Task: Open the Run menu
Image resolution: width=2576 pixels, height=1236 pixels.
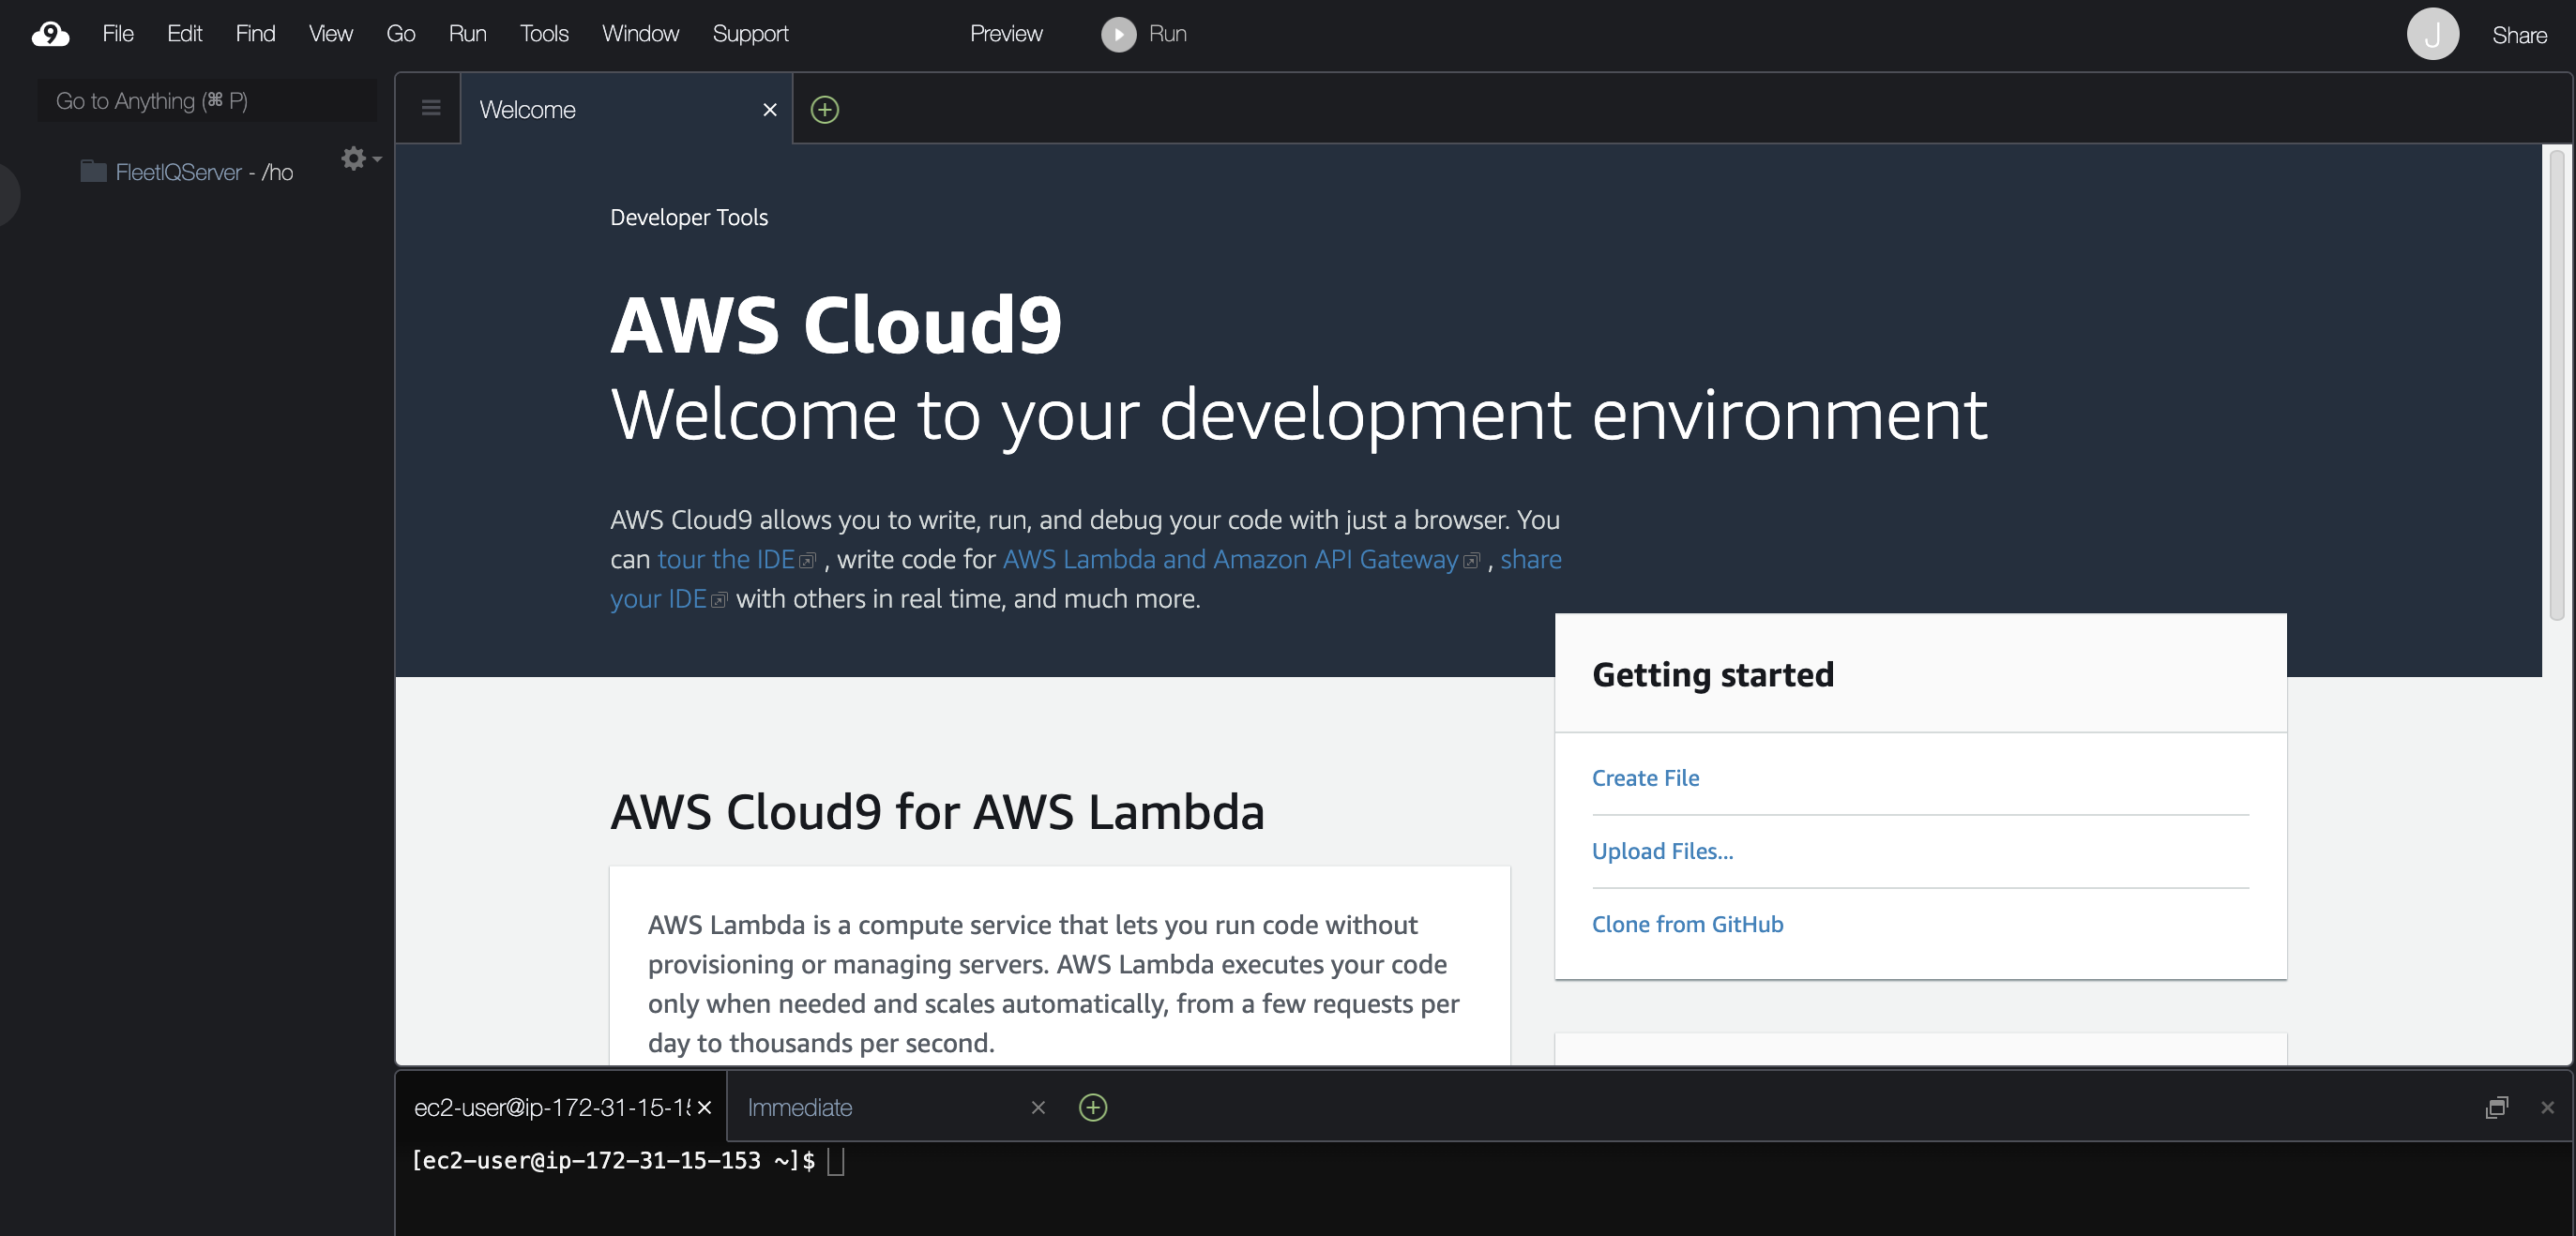Action: click(x=467, y=34)
